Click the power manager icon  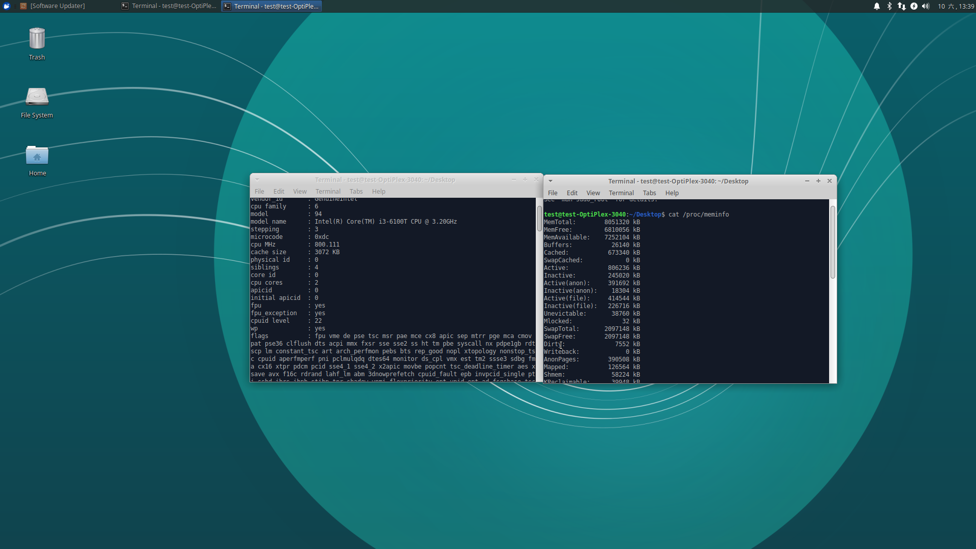tap(913, 6)
